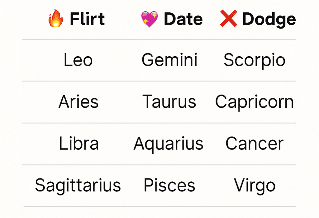Screen dimensions: 319x218
Task: Select the Dodge column header
Action: pos(269,20)
